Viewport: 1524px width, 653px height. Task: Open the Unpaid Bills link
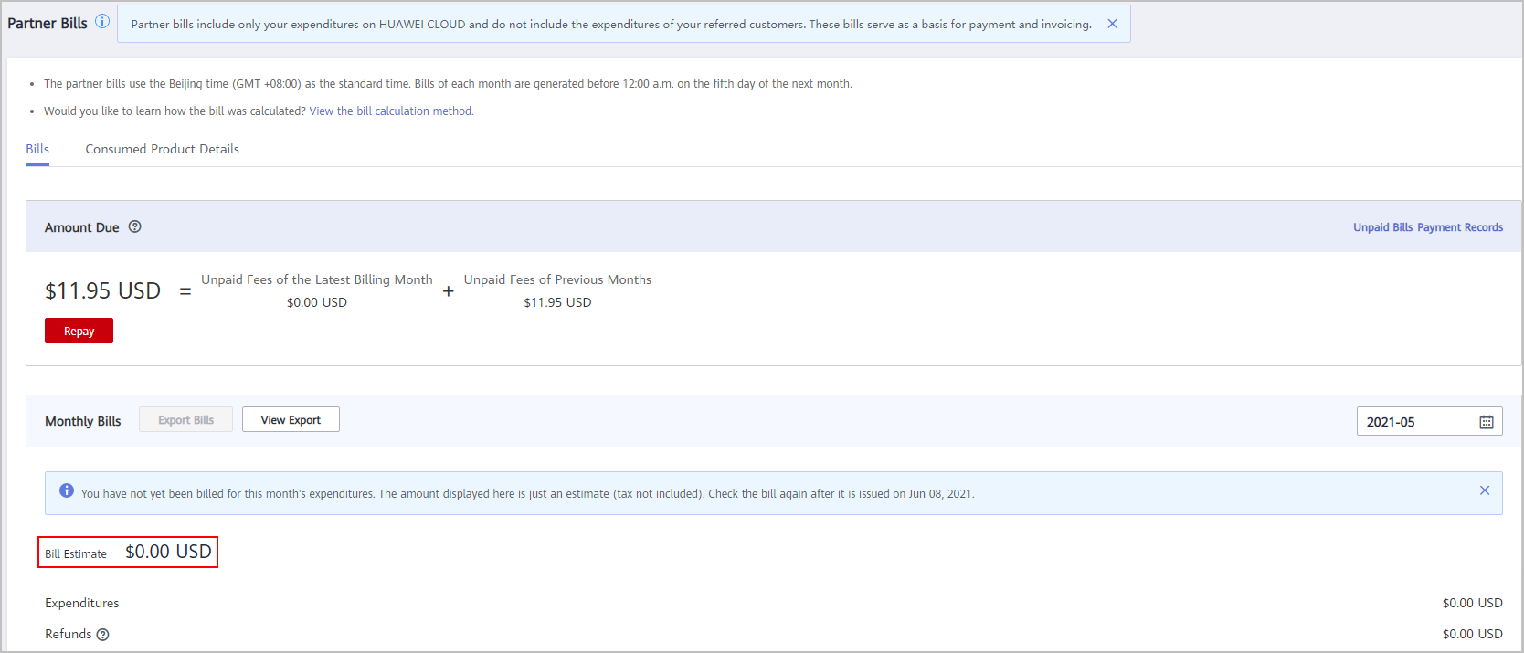point(1382,227)
